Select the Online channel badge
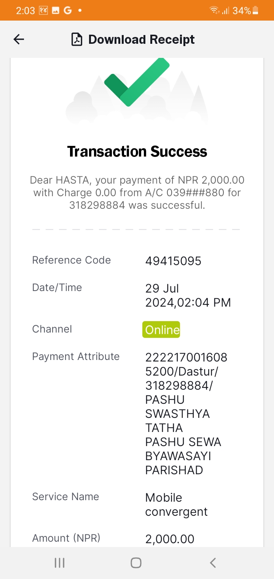Viewport: 274px width, 579px height. coord(161,329)
